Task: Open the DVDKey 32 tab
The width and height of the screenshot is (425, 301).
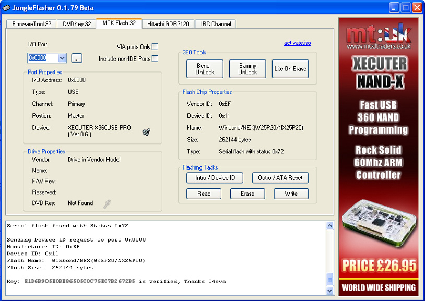Action: (x=77, y=24)
